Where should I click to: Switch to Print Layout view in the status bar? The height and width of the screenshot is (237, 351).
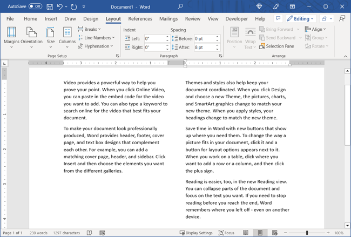click(x=260, y=233)
